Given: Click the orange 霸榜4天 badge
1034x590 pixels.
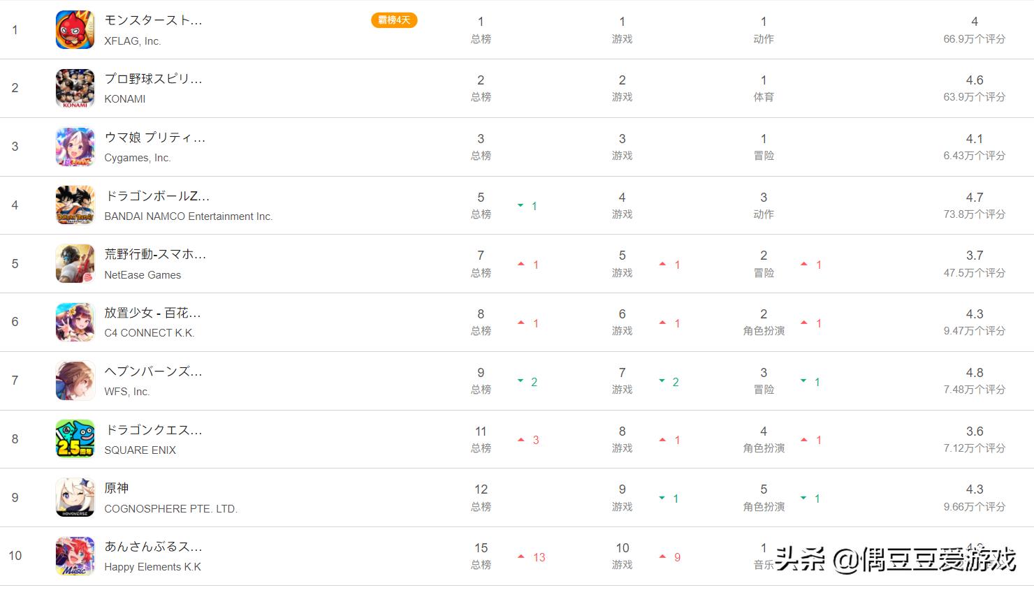Looking at the screenshot, I should click(394, 20).
